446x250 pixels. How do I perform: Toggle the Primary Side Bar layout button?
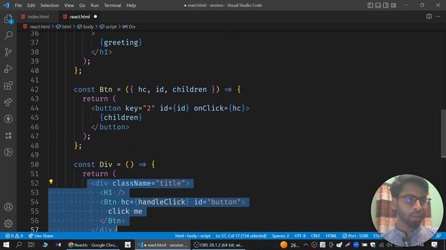(370, 5)
